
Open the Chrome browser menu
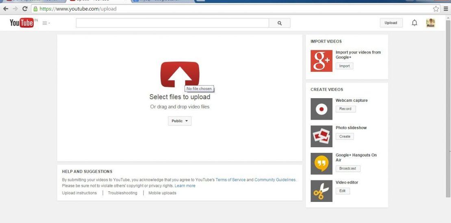[446, 9]
